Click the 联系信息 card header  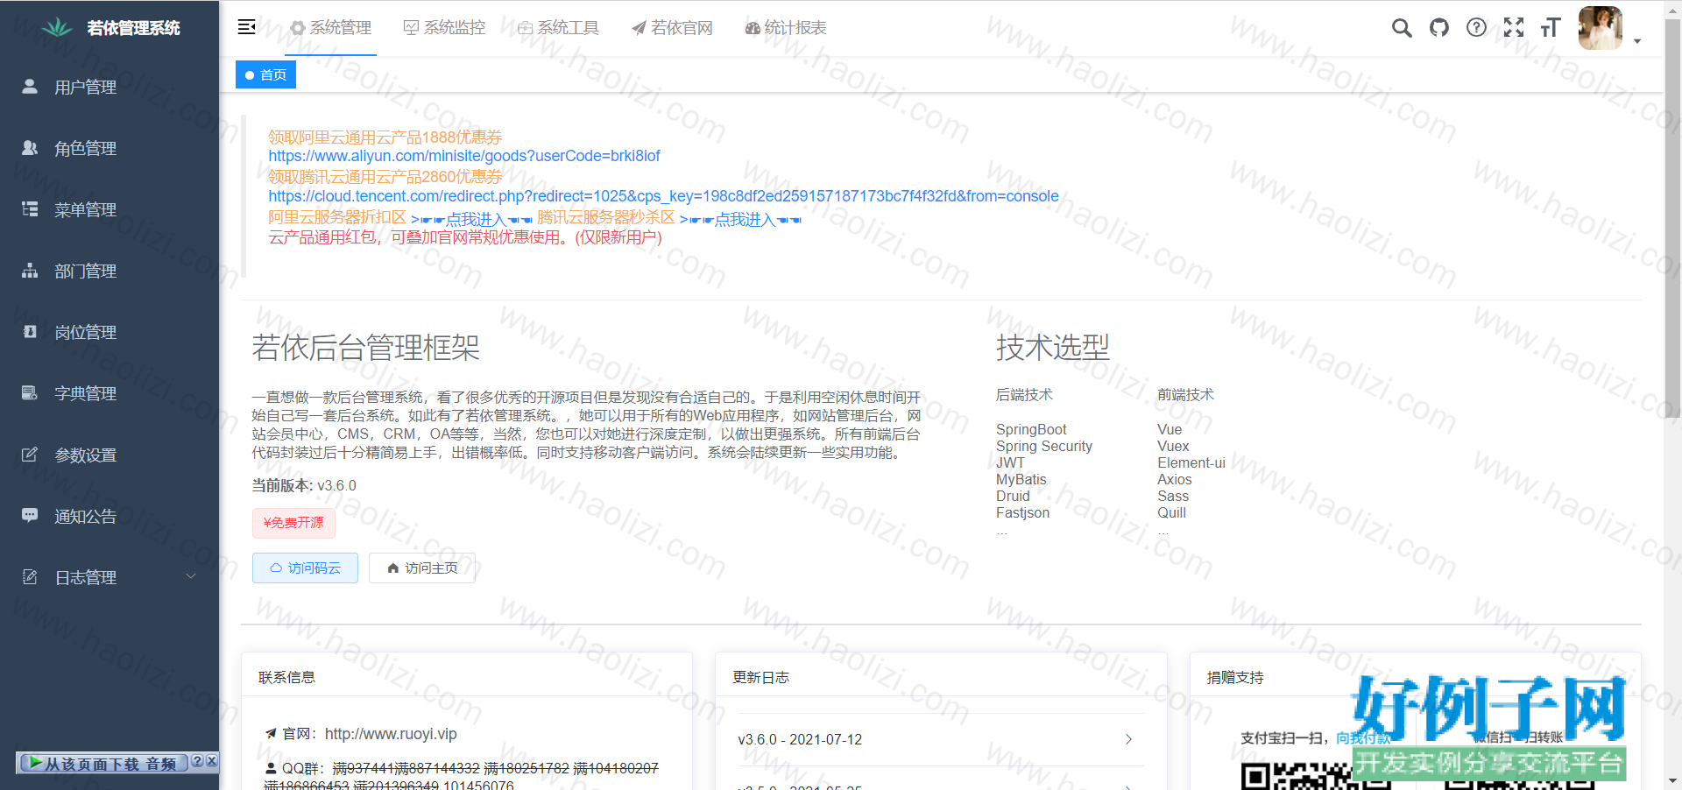(x=467, y=677)
